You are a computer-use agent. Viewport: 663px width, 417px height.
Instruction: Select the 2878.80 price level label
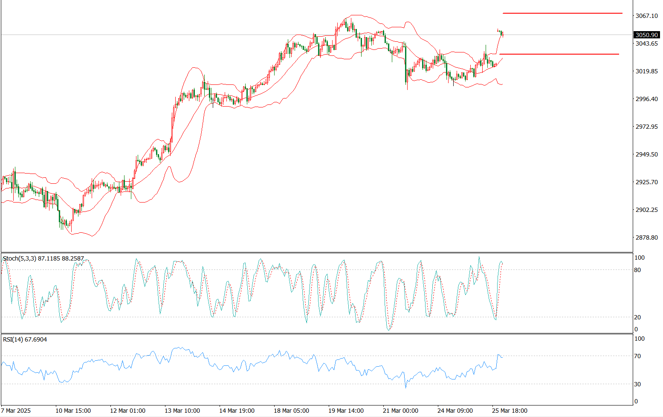646,237
